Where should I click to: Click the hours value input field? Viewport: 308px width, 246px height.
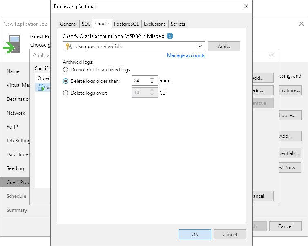[140, 81]
